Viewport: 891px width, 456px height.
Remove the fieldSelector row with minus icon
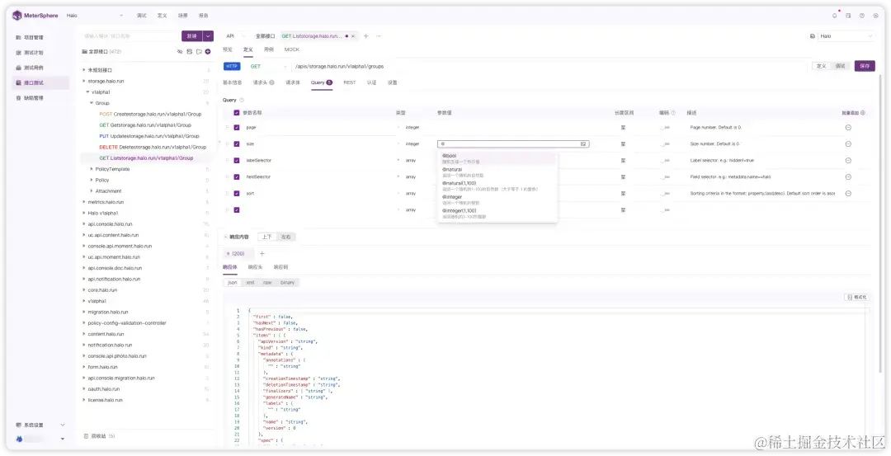(x=848, y=176)
